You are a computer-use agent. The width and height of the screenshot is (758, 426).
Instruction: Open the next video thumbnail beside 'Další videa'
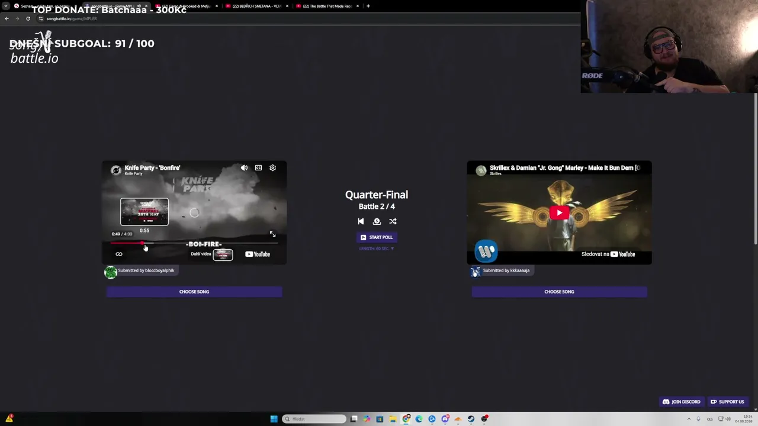click(223, 254)
